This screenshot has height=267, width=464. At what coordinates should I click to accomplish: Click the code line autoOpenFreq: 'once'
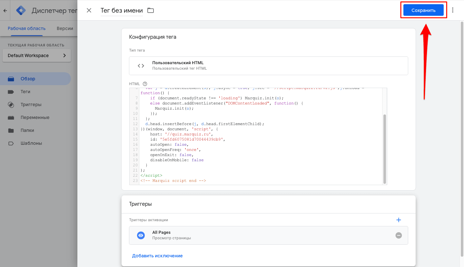click(x=175, y=150)
